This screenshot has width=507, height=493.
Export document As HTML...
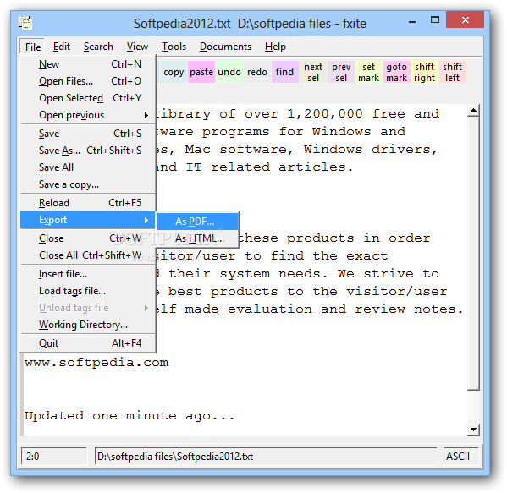tap(197, 238)
